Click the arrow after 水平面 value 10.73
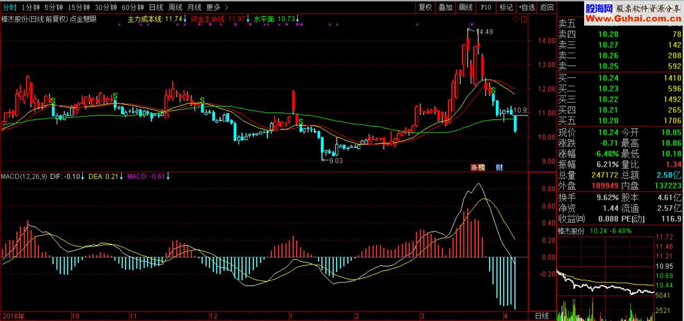The image size is (684, 321). pos(298,19)
